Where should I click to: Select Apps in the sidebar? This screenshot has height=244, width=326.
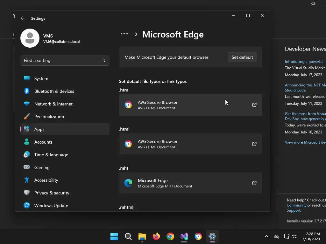[x=65, y=129]
